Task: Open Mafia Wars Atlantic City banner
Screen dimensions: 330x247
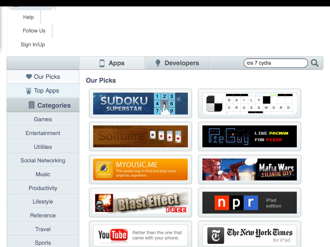Action: [x=249, y=169]
